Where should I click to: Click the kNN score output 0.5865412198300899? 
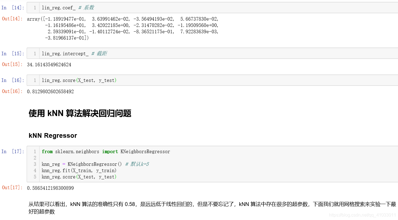[x=50, y=188]
